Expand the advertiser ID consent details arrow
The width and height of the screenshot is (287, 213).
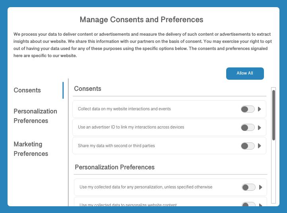pyautogui.click(x=260, y=128)
